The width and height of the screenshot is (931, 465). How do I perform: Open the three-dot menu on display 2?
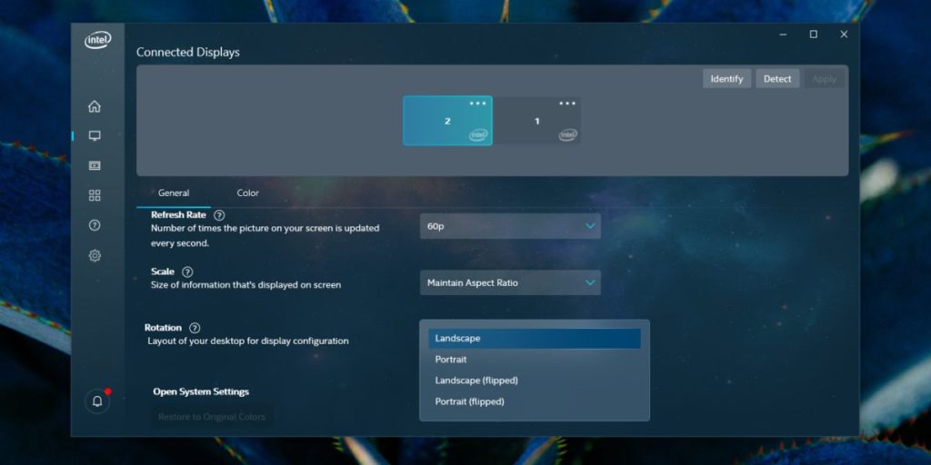click(477, 104)
